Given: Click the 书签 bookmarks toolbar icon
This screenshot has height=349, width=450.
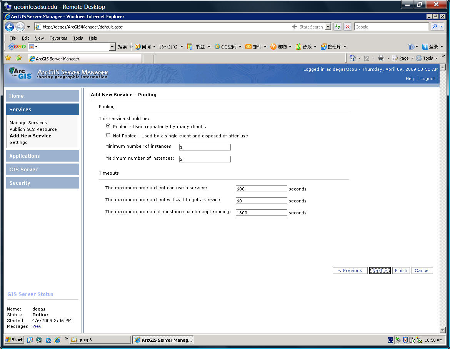Looking at the screenshot, I should click(x=189, y=47).
